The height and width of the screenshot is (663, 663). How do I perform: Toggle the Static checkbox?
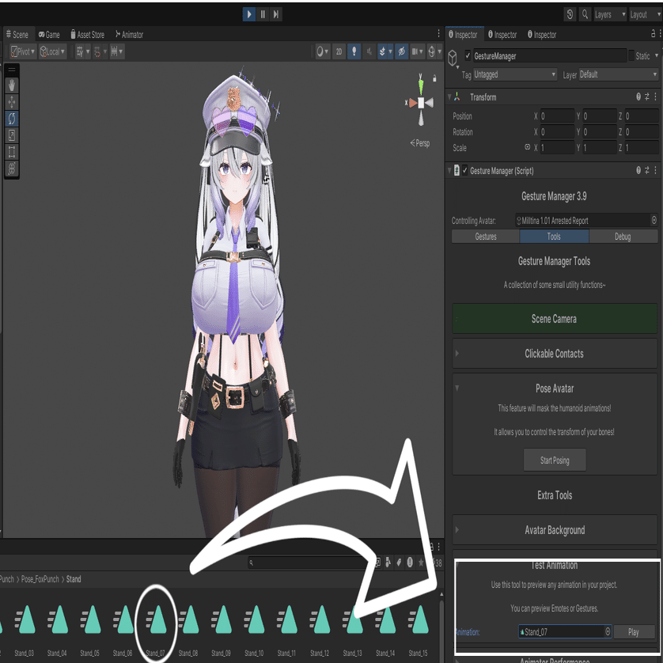(631, 55)
